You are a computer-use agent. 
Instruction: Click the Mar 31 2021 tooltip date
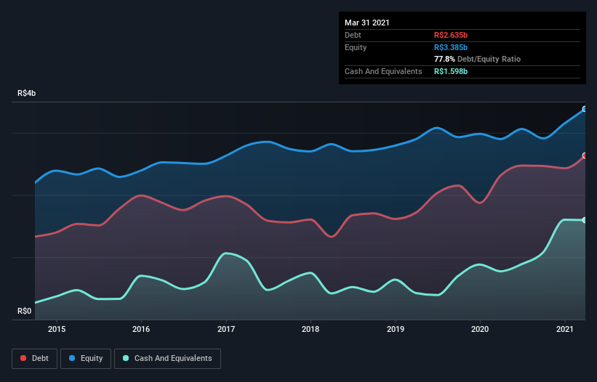(x=367, y=23)
